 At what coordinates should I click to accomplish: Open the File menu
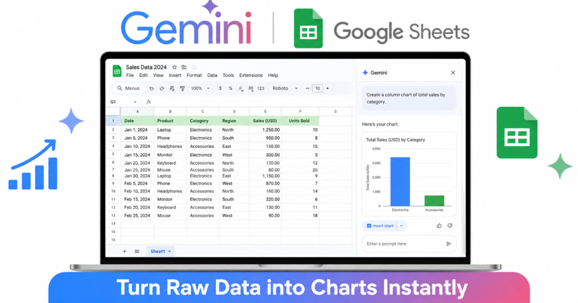130,75
